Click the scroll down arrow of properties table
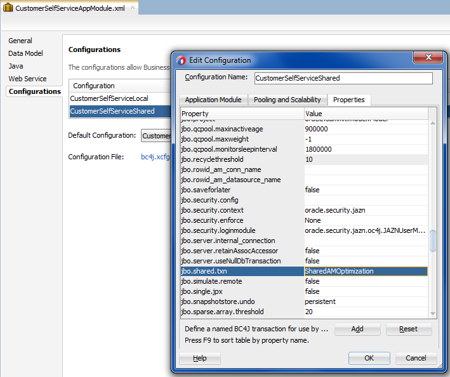 pyautogui.click(x=433, y=314)
